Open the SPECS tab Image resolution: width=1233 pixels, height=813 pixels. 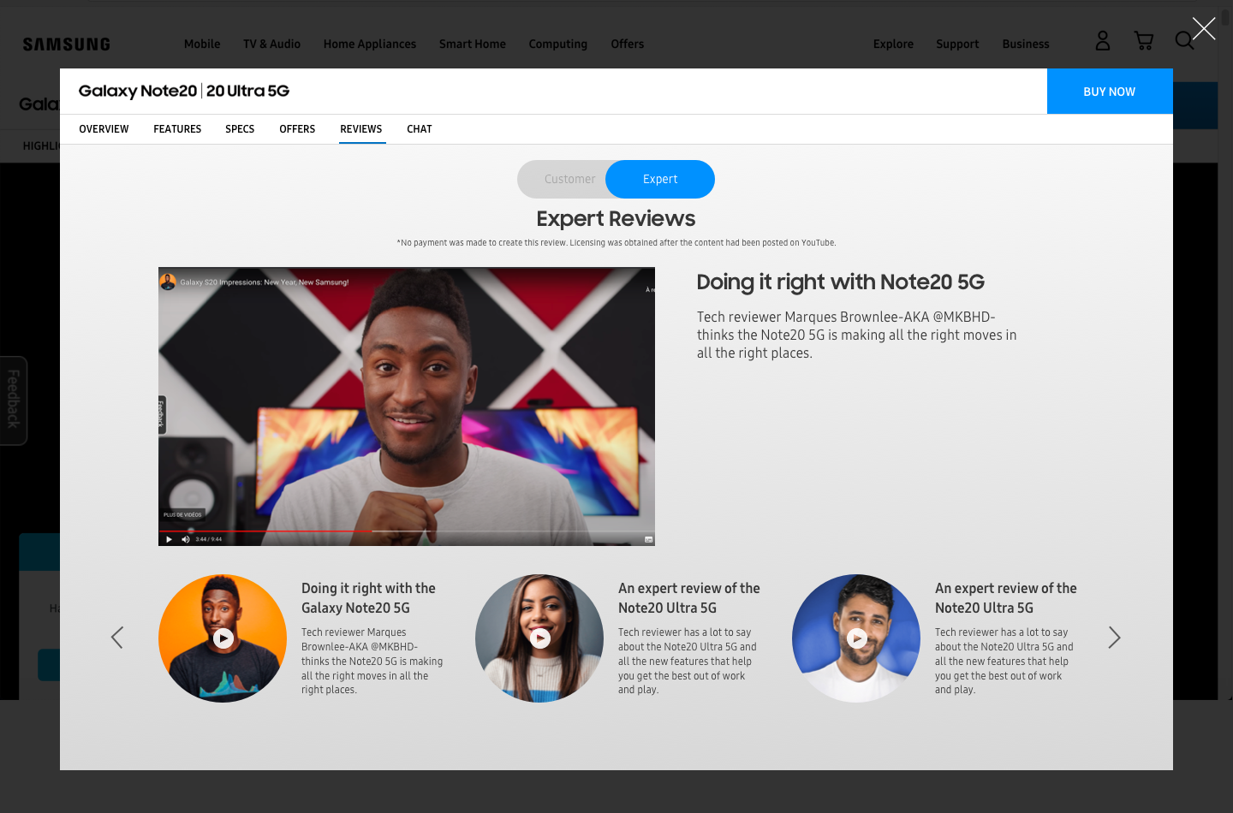240,129
